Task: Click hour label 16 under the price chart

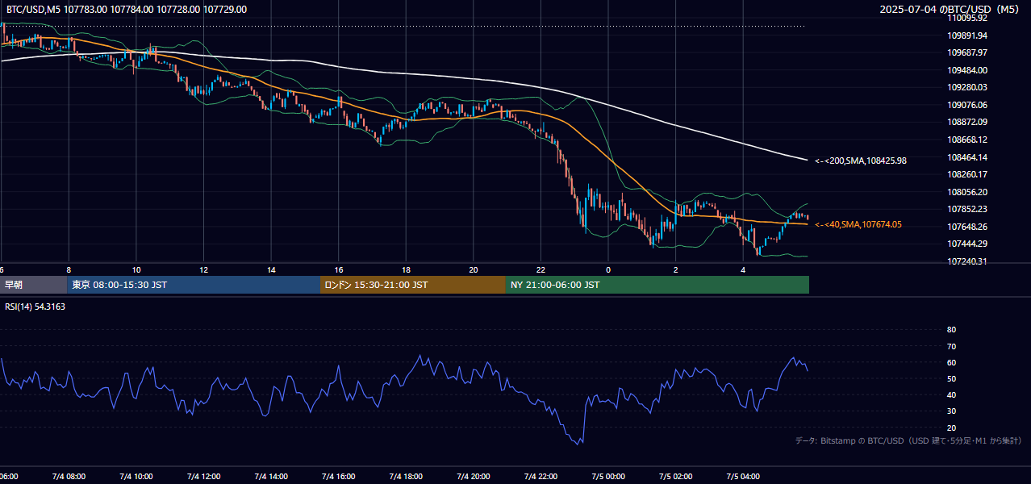Action: (339, 269)
